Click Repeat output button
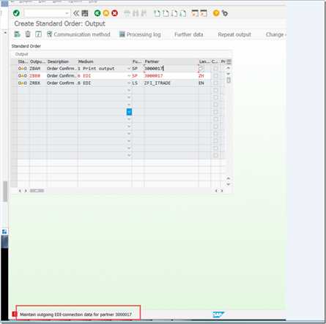The height and width of the screenshot is (324, 326). 234,34
